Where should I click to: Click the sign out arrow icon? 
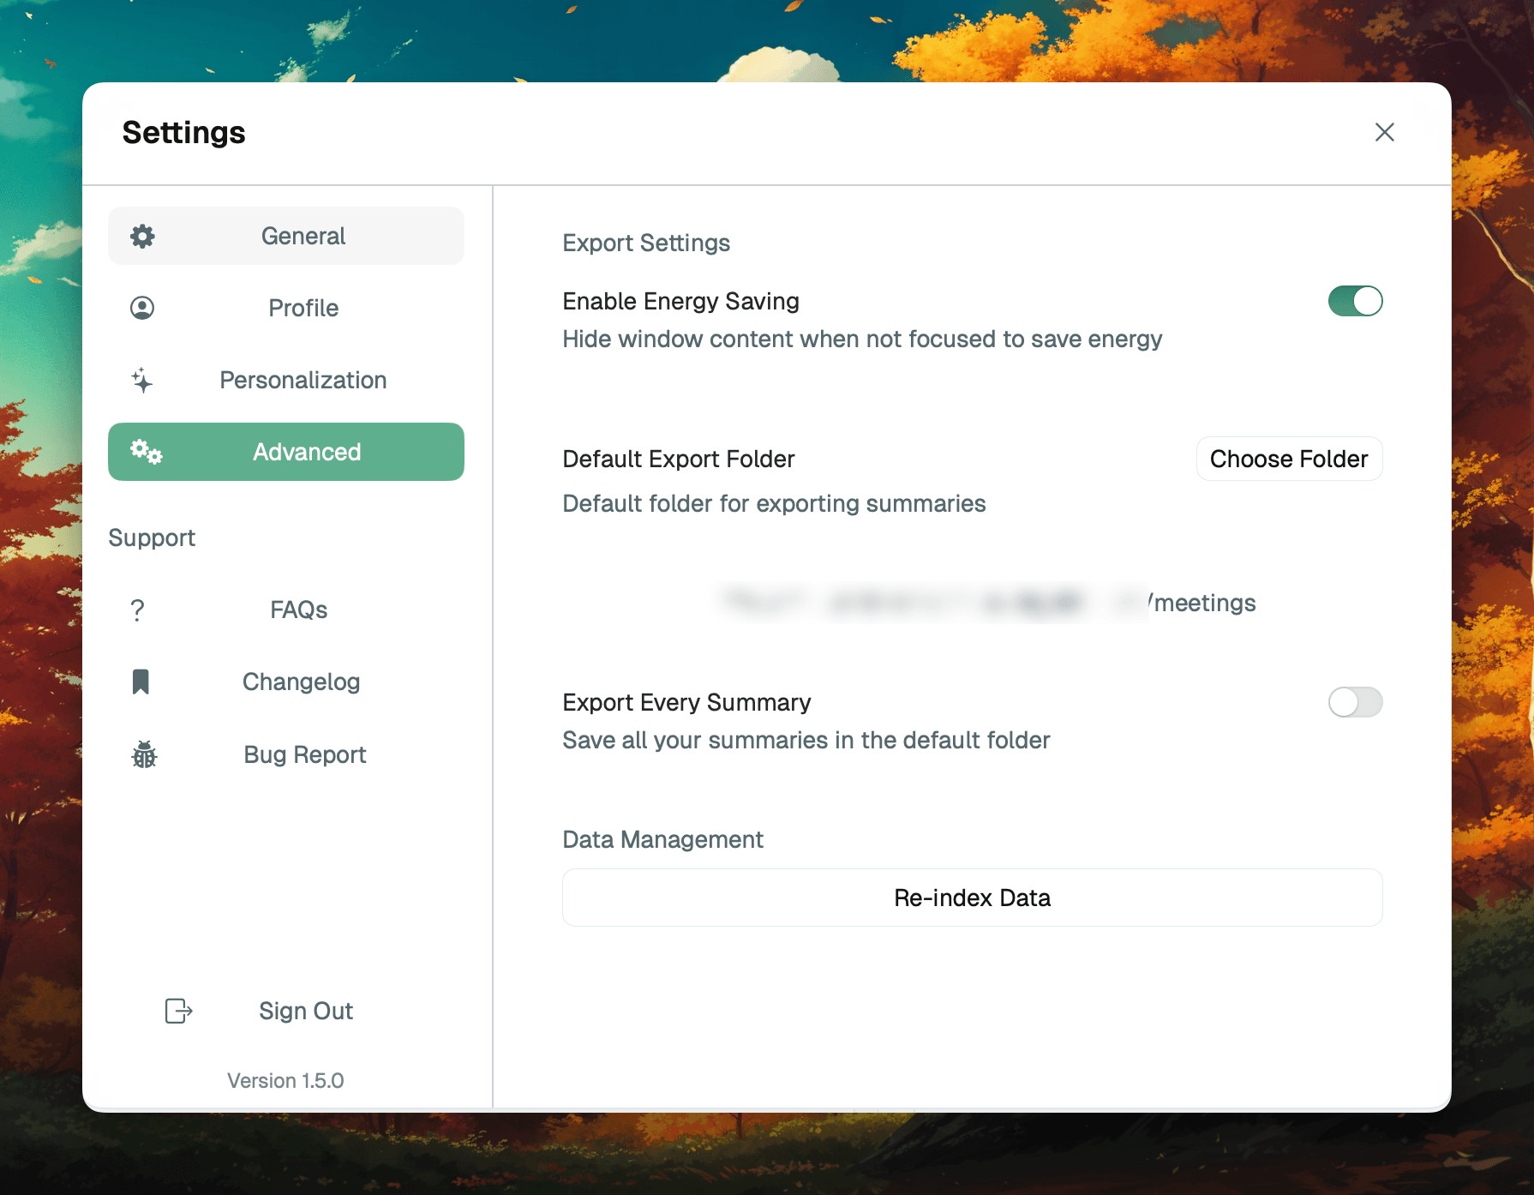pyautogui.click(x=178, y=1011)
